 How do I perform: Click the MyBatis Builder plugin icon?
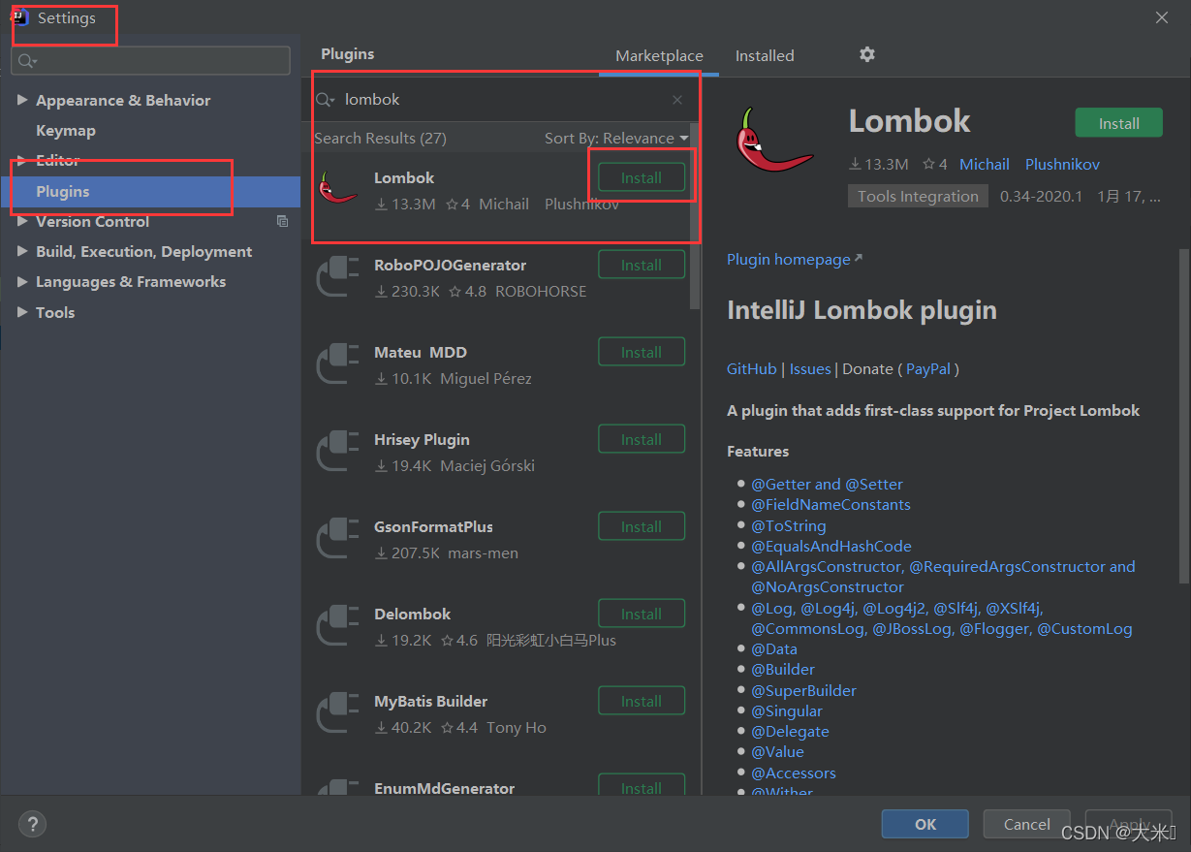(338, 713)
